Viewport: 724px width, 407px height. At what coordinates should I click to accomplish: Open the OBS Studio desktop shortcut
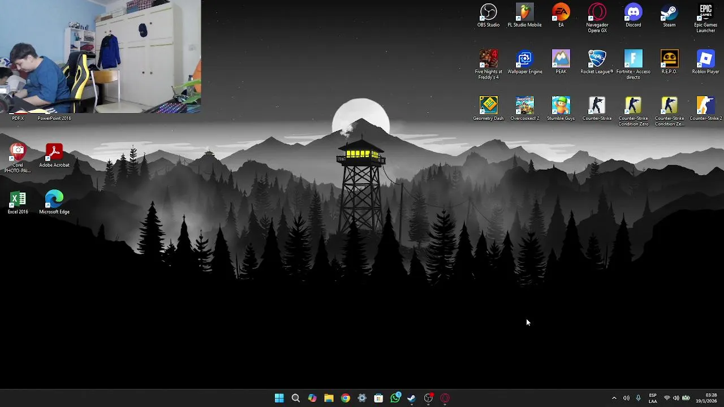(488, 15)
